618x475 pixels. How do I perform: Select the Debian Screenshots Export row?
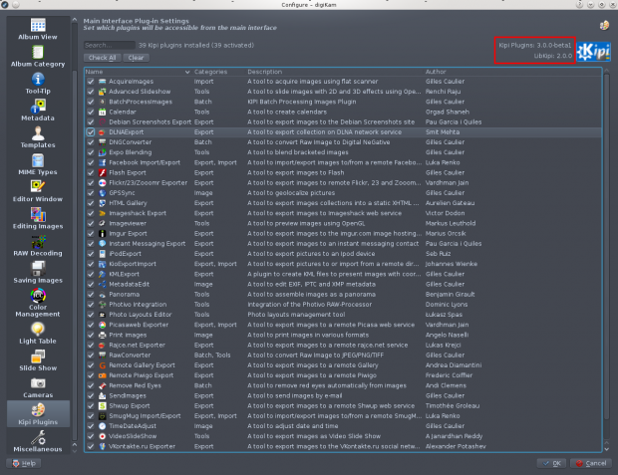[343, 121]
